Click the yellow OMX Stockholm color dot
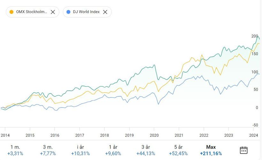Screen dimensions: 262x160 (12, 12)
